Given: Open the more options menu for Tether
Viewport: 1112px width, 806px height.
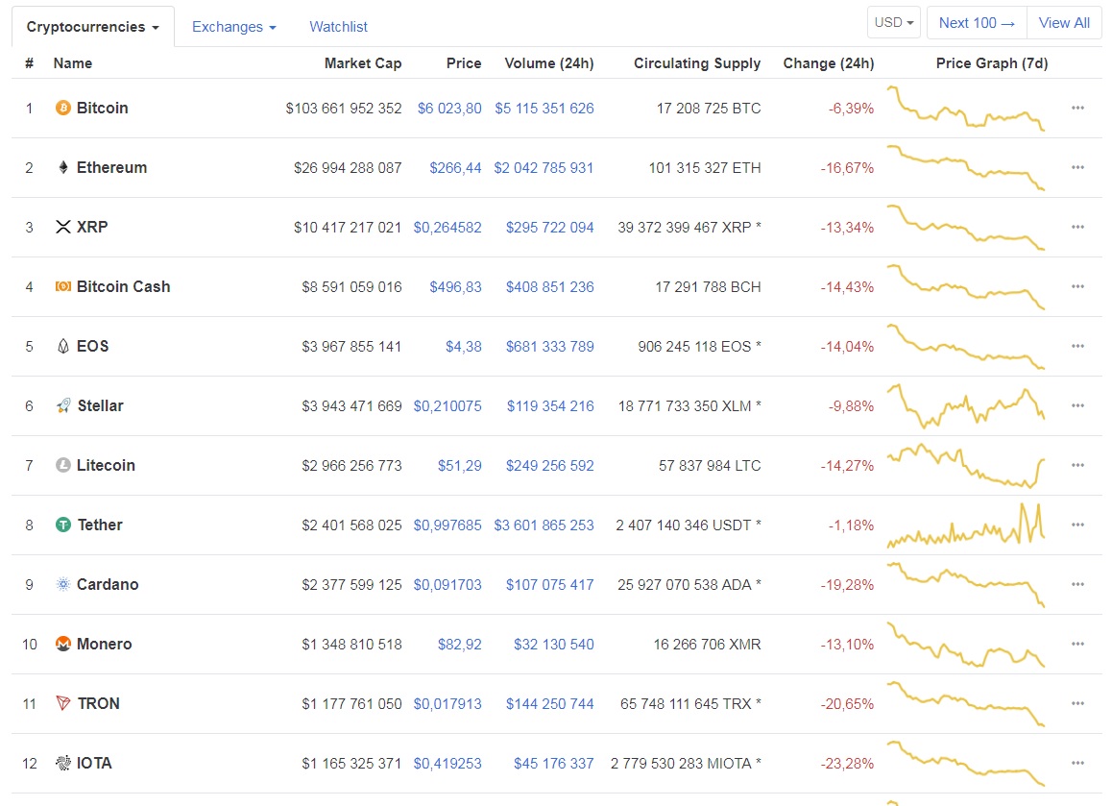Looking at the screenshot, I should 1078,525.
